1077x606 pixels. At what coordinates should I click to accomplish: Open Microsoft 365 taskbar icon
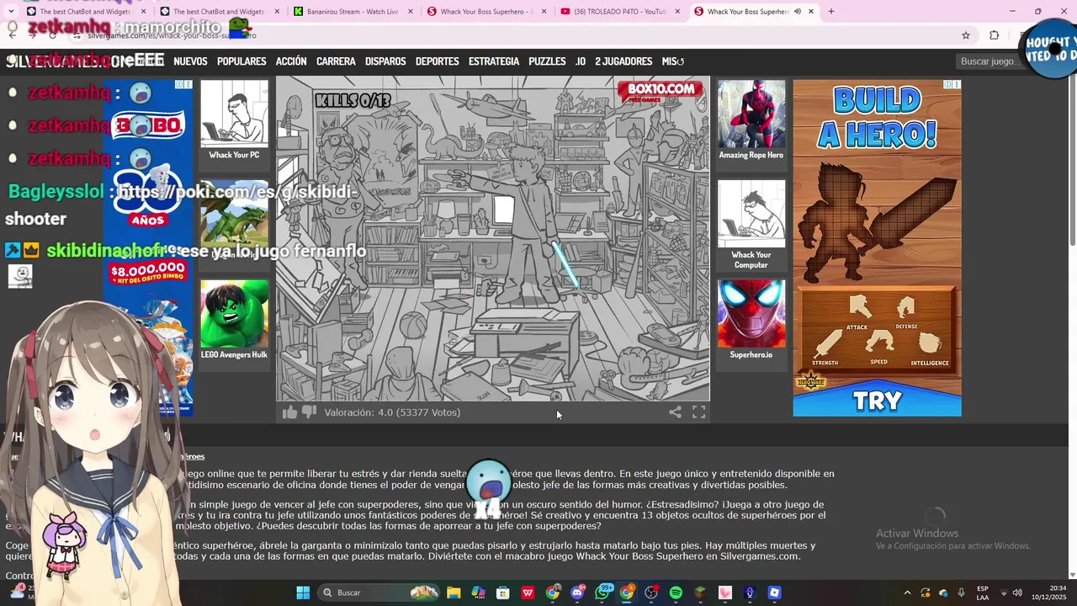pos(479,593)
